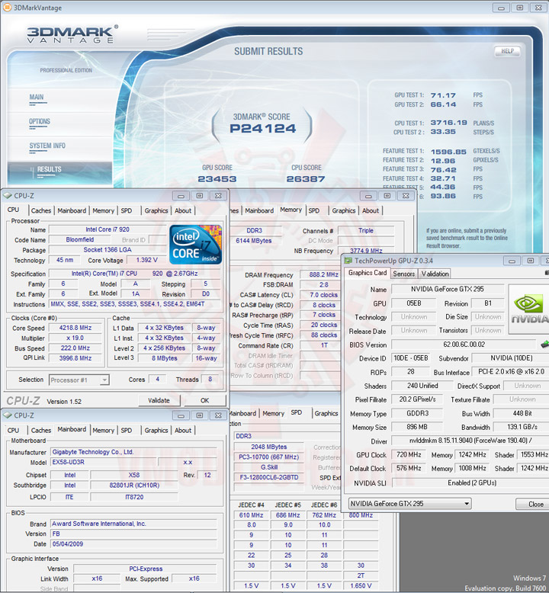Select Caches tab in bottom CPU-Z window

coord(41,431)
